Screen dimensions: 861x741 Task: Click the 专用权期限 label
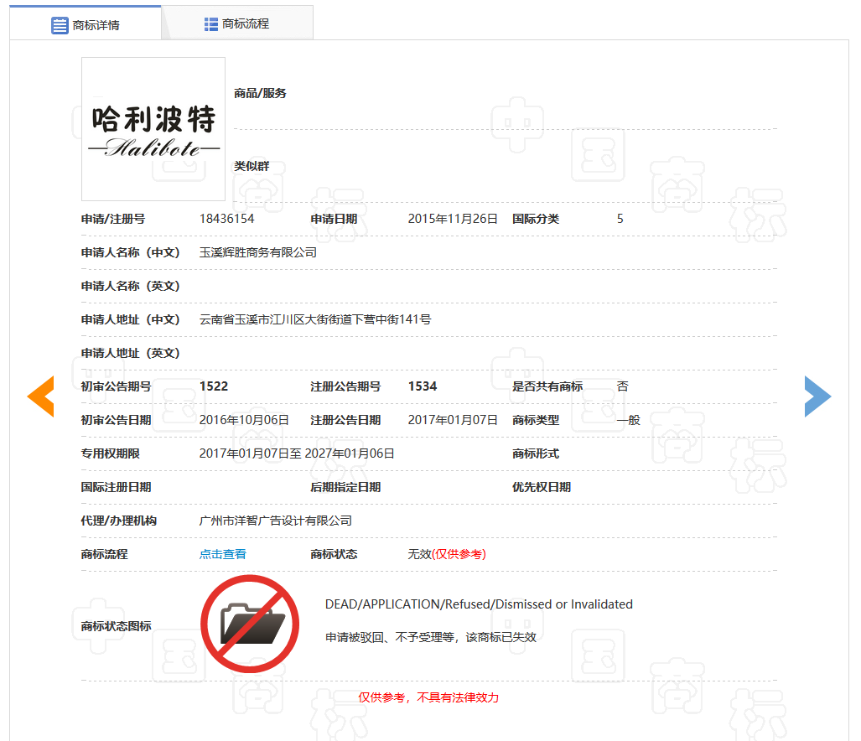click(x=110, y=453)
